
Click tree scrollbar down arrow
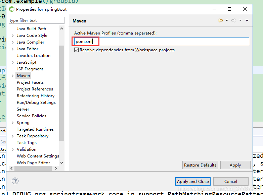click(x=62, y=163)
